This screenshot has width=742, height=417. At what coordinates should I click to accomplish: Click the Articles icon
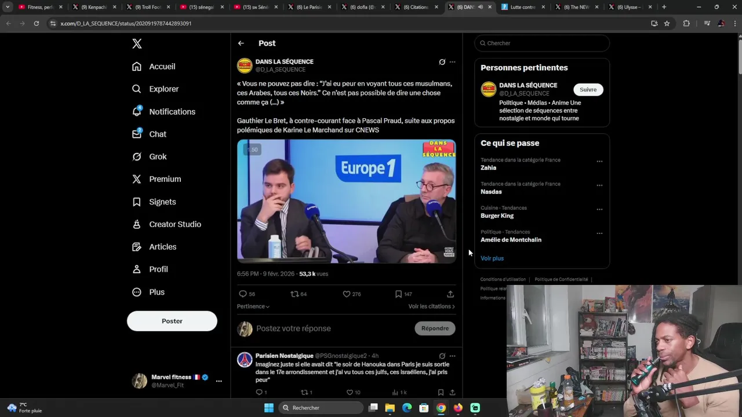click(x=137, y=247)
